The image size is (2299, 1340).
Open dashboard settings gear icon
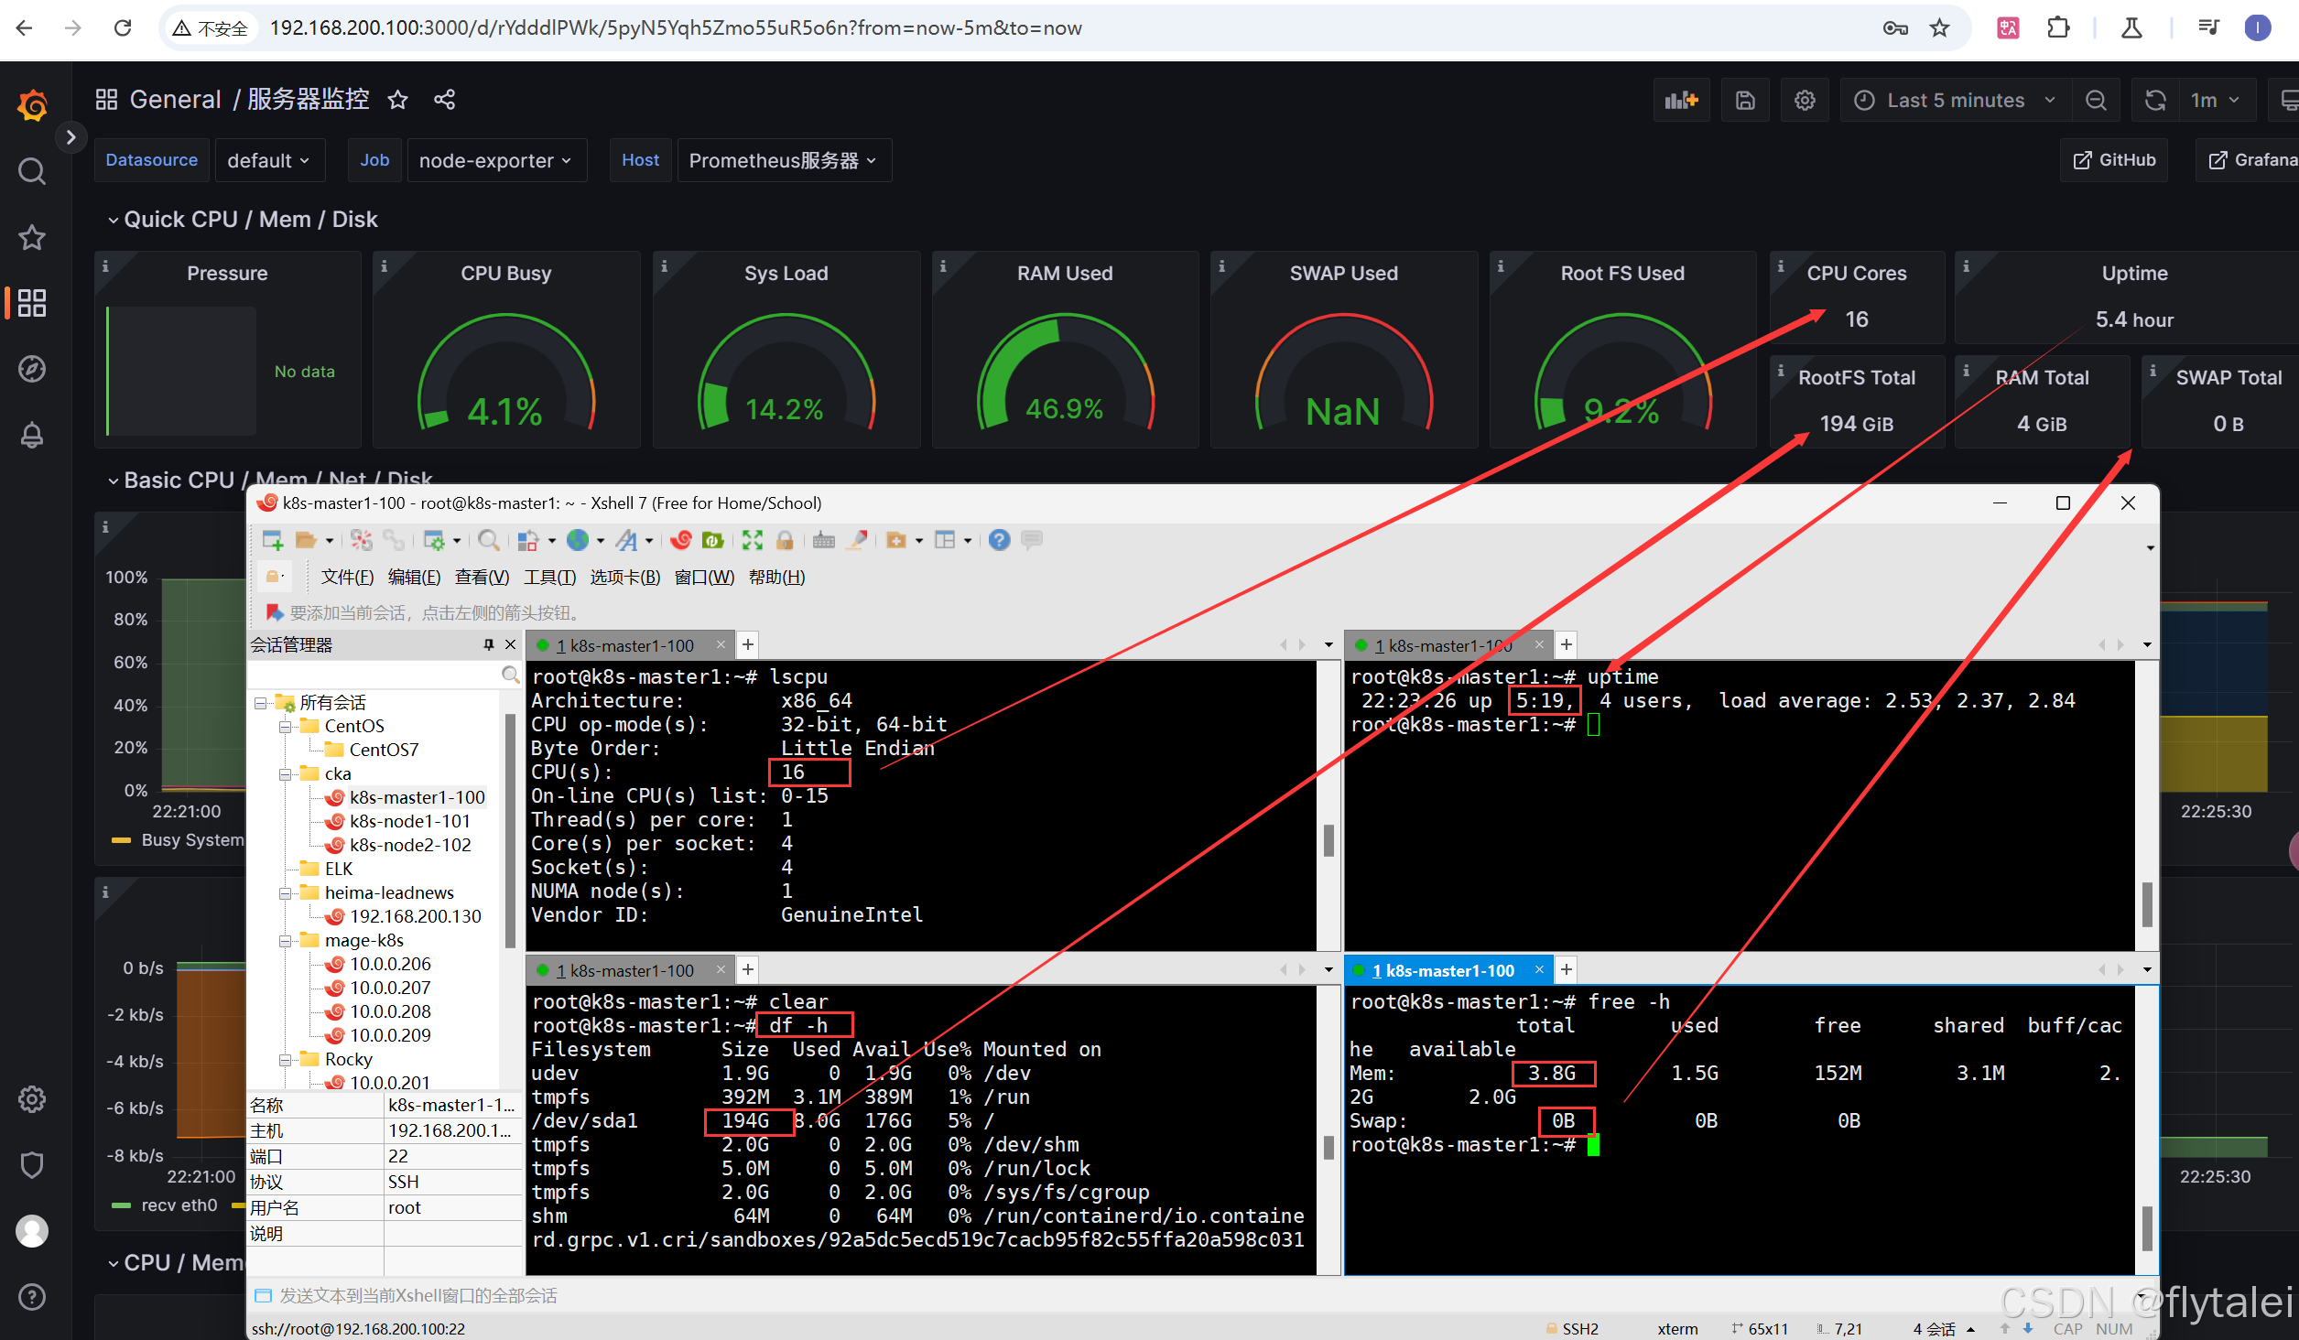pos(1804,101)
